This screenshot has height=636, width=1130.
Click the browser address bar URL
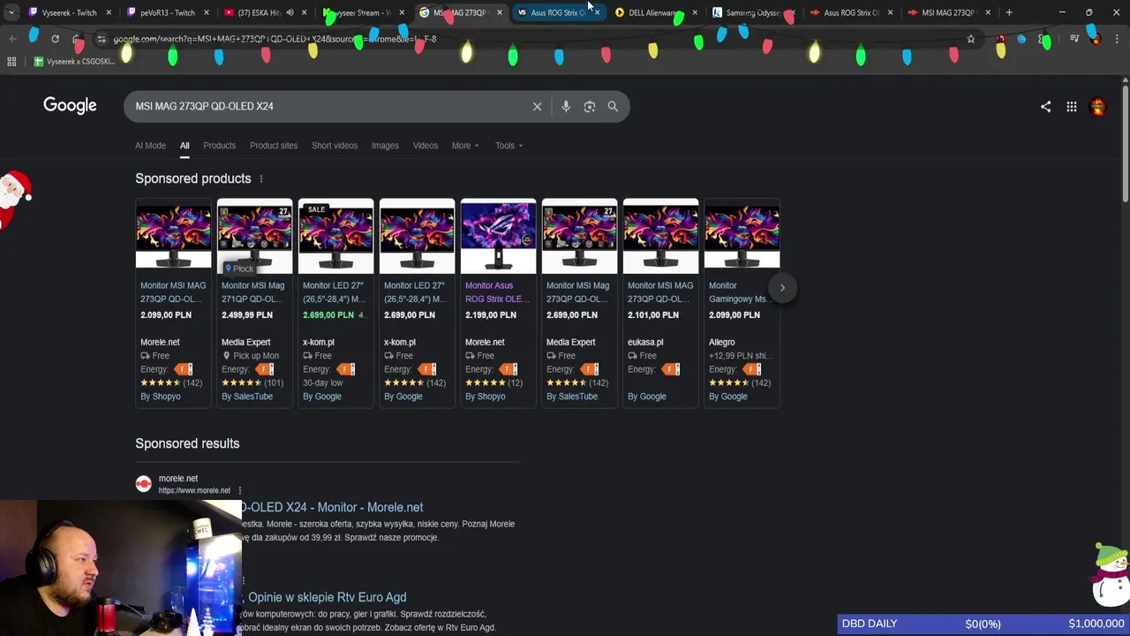(274, 39)
